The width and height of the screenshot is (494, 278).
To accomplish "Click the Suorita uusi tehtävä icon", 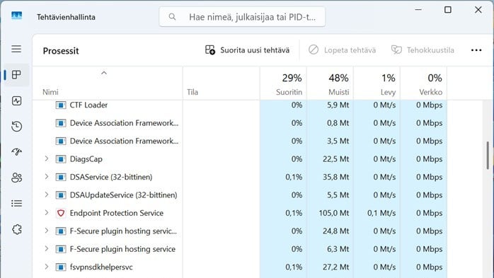I will 210,50.
